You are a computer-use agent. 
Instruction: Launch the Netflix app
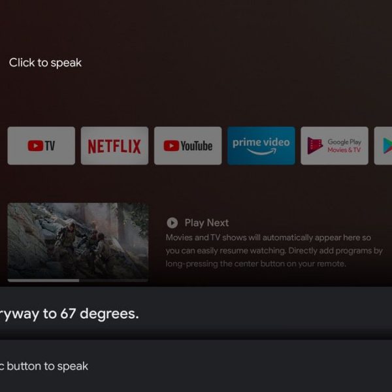pyautogui.click(x=114, y=146)
